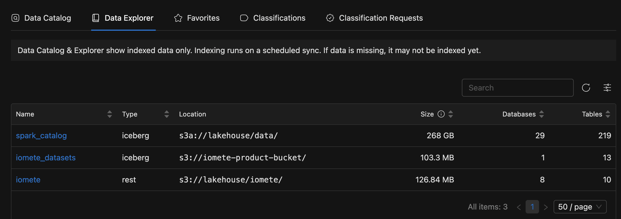Sort table by Type column
The height and width of the screenshot is (219, 621).
pos(167,114)
